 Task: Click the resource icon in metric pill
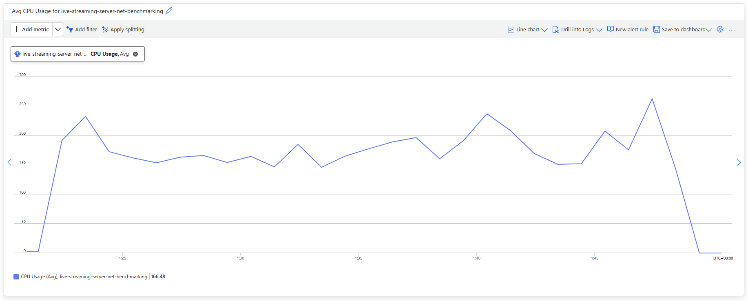click(18, 54)
